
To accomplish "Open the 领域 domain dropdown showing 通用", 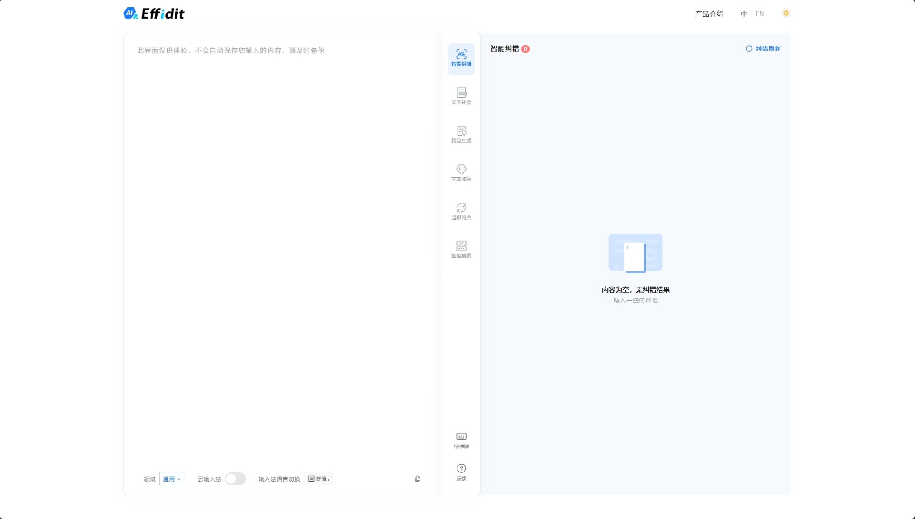I will [x=172, y=478].
